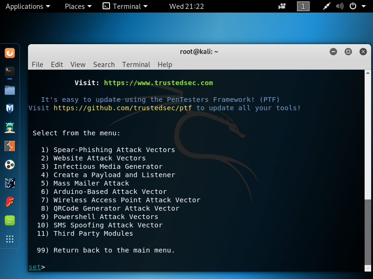
Task: Click '5) Mass Mailer Attack'
Action: click(x=85, y=183)
